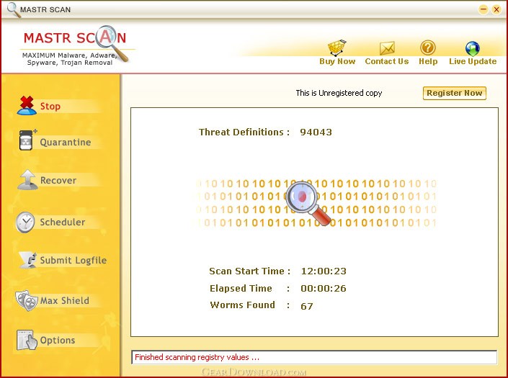The width and height of the screenshot is (508, 378).
Task: Click the scan status message field
Action: 314,357
